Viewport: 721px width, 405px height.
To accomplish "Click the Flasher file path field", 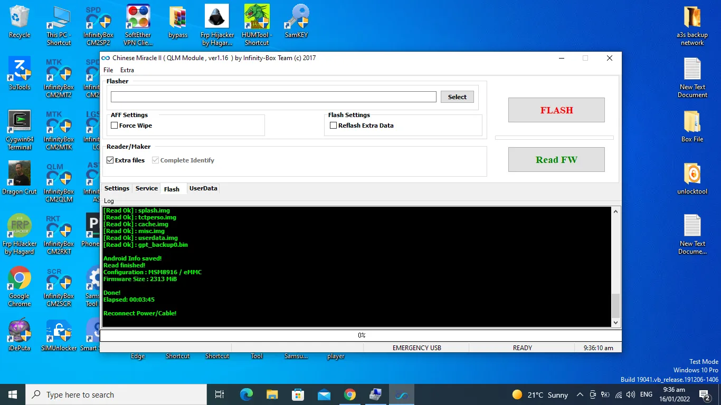I will pyautogui.click(x=273, y=97).
